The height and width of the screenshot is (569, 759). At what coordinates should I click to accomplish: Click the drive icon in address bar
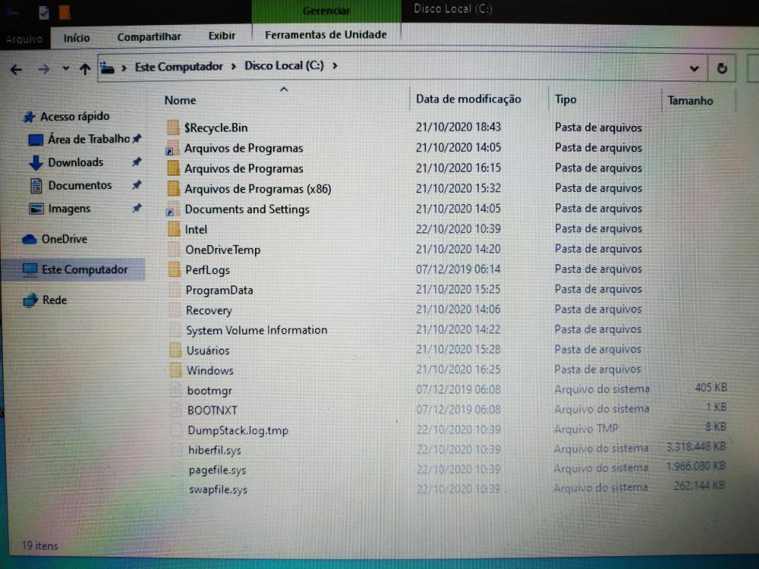107,68
